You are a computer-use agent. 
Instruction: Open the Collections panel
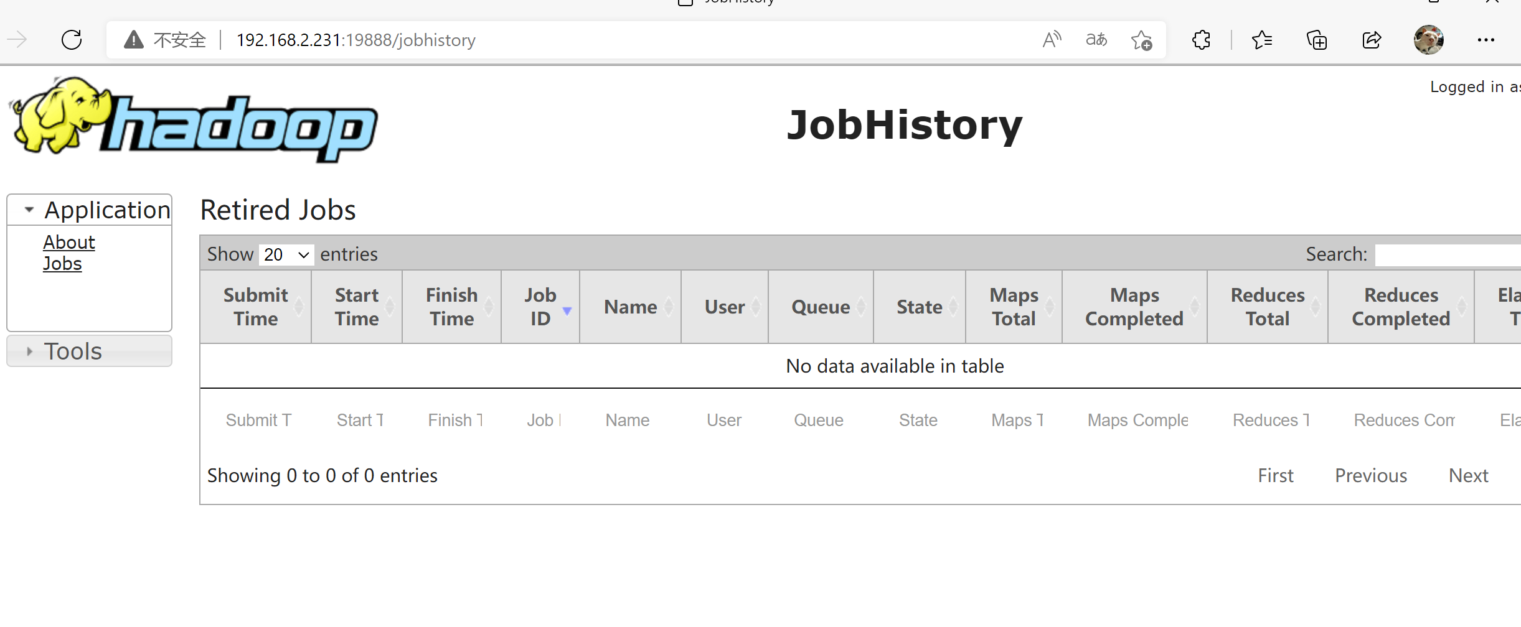tap(1316, 39)
